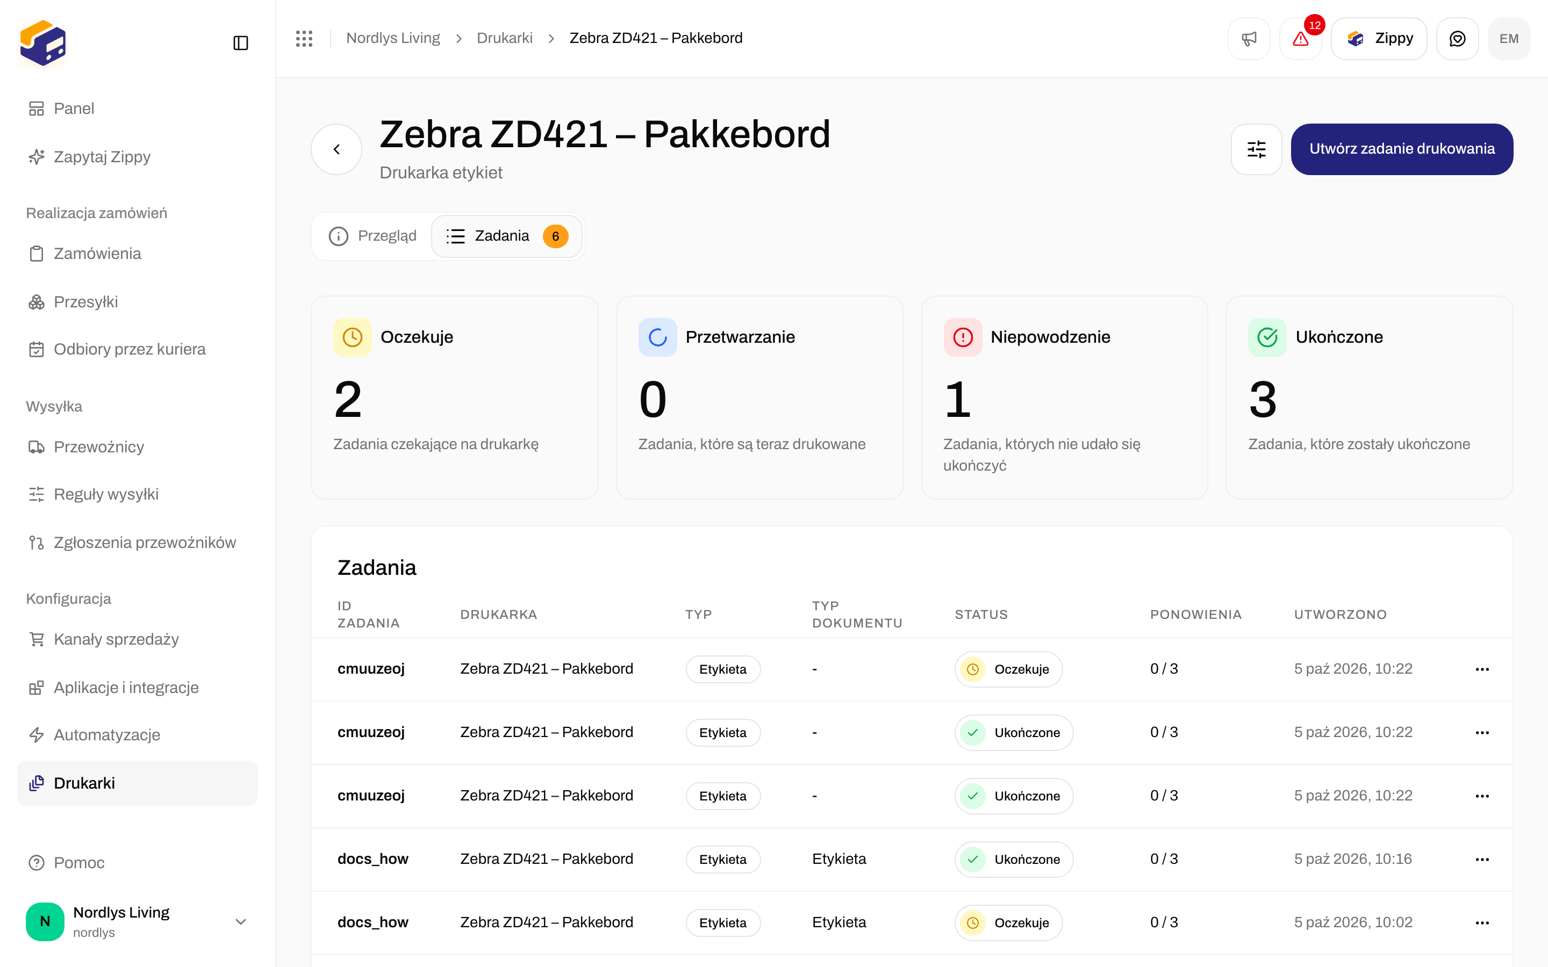
Task: Open actions for docs_how 10:02 job
Action: point(1482,922)
